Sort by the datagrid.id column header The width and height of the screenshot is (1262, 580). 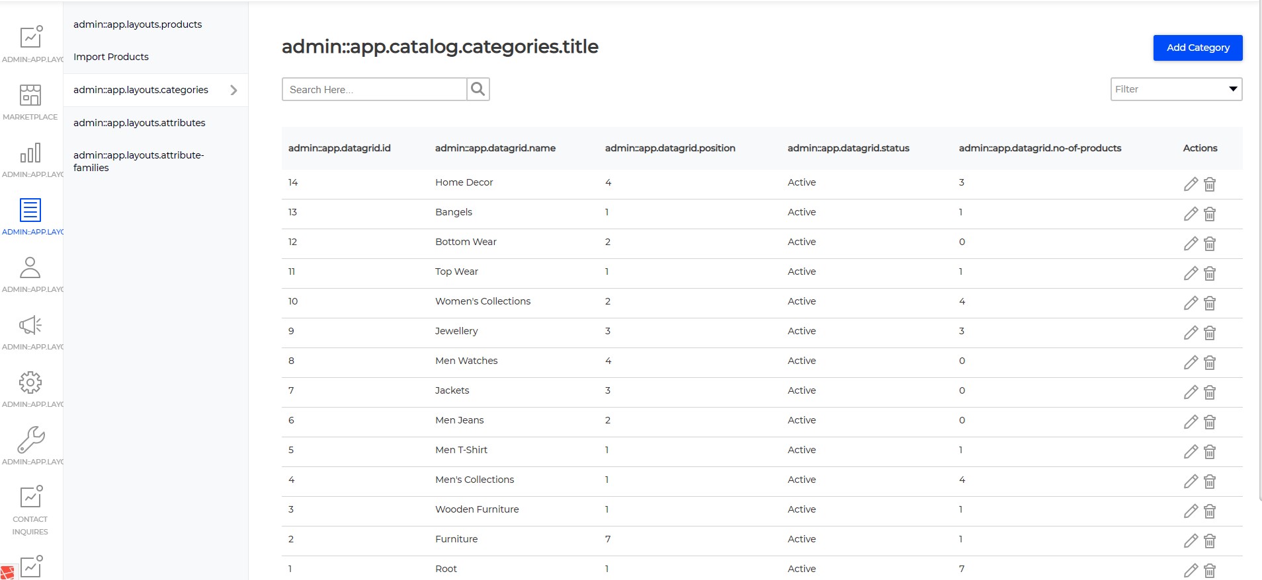339,148
